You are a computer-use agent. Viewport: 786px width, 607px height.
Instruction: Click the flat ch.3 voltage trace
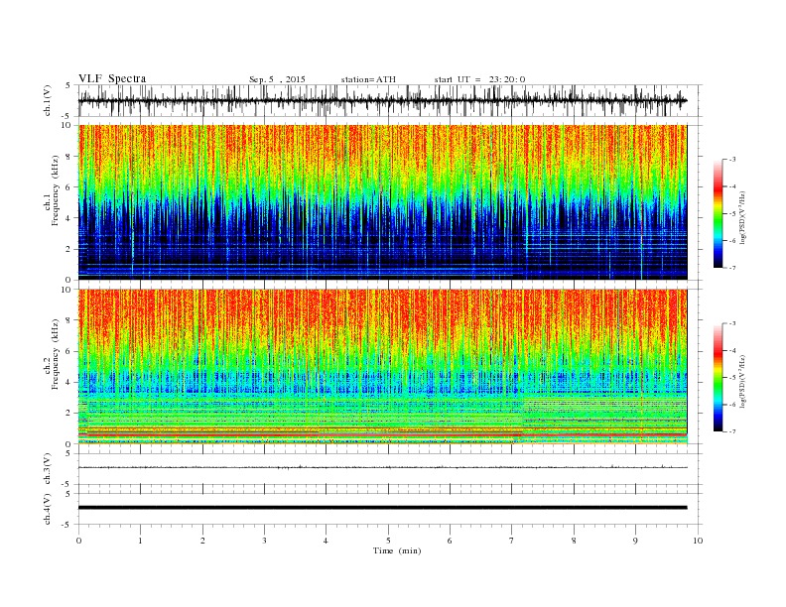(382, 467)
